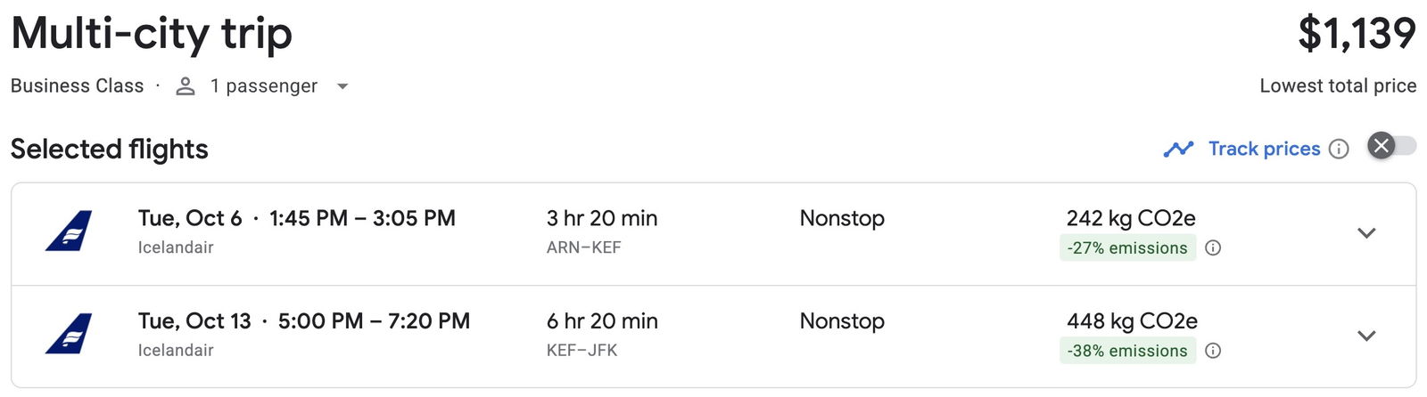The width and height of the screenshot is (1427, 397).
Task: Click the -27% emissions badge
Action: 1128,248
